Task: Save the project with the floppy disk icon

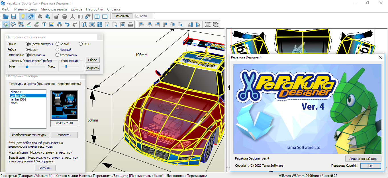Action: (13, 16)
